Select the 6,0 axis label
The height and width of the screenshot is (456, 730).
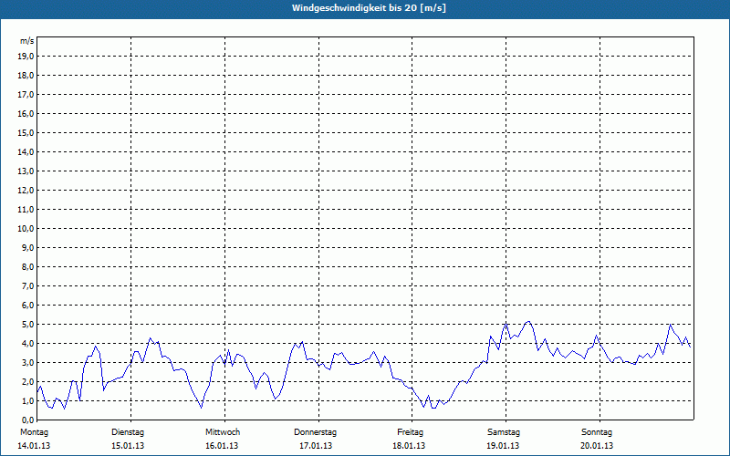[27, 306]
